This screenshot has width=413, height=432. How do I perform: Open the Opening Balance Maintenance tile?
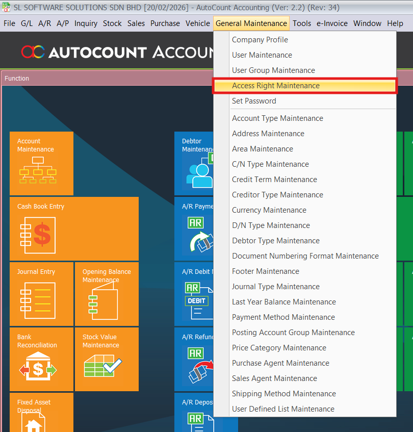(107, 294)
